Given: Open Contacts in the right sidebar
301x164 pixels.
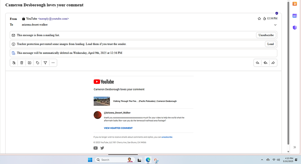Looking at the screenshot, I should point(295,4).
